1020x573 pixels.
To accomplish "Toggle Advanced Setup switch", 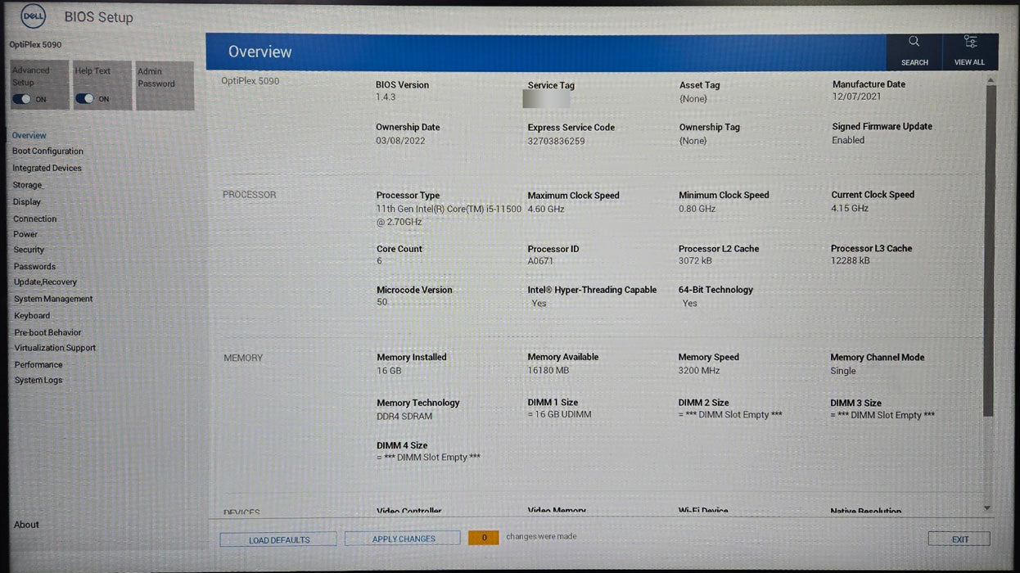I will click(x=22, y=99).
